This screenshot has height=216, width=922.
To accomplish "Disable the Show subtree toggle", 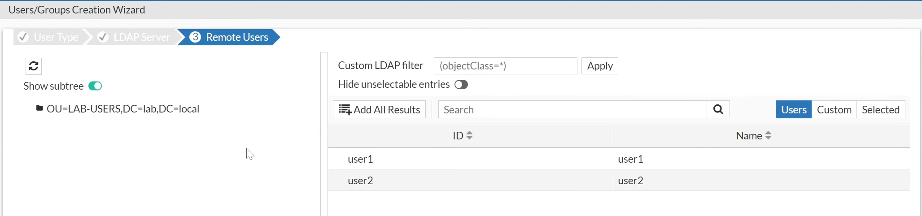I will 95,86.
